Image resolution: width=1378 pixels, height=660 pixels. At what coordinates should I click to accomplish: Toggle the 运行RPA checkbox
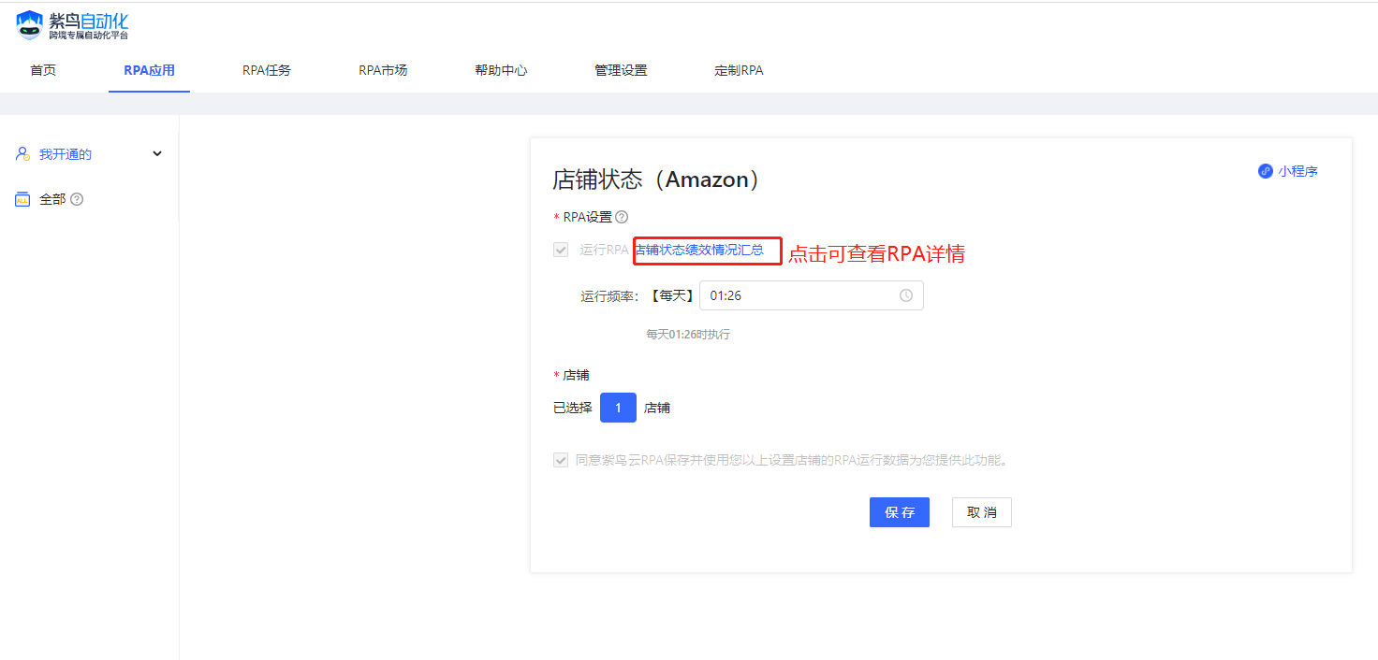(561, 250)
